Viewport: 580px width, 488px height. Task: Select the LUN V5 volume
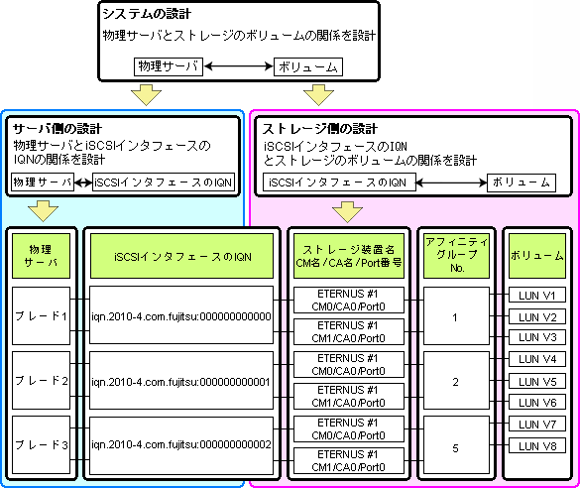click(x=537, y=381)
